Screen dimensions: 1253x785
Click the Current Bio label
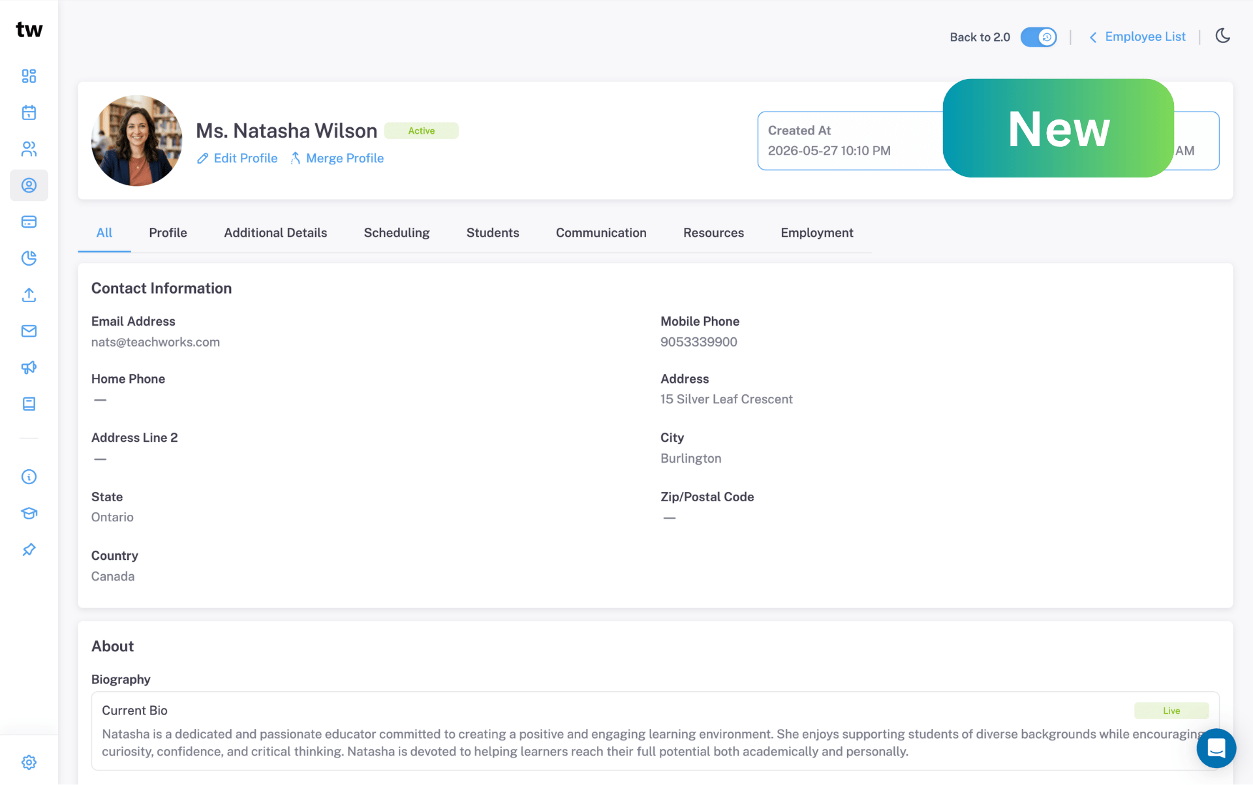point(134,711)
